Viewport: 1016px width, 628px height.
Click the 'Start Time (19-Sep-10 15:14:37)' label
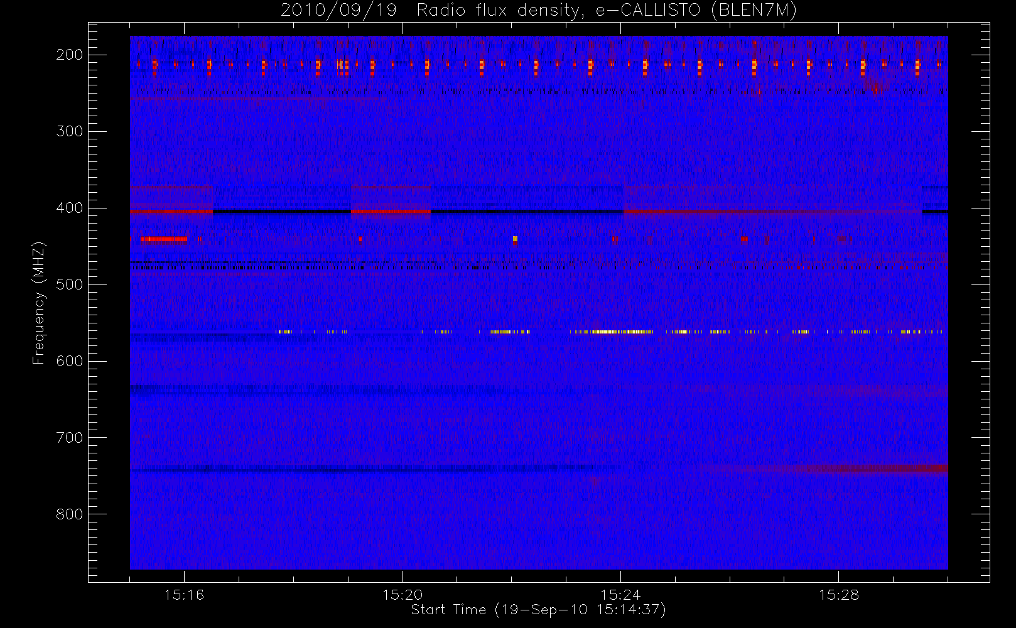(538, 610)
